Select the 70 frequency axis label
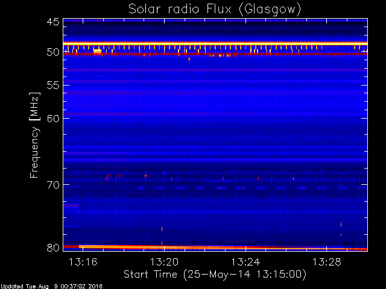The height and width of the screenshot is (289, 386). coord(53,185)
